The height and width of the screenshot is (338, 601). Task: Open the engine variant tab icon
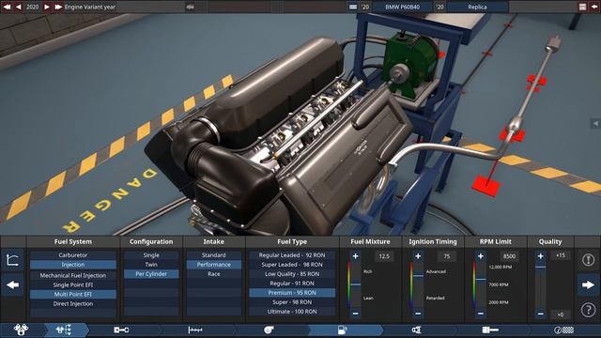click(64, 330)
